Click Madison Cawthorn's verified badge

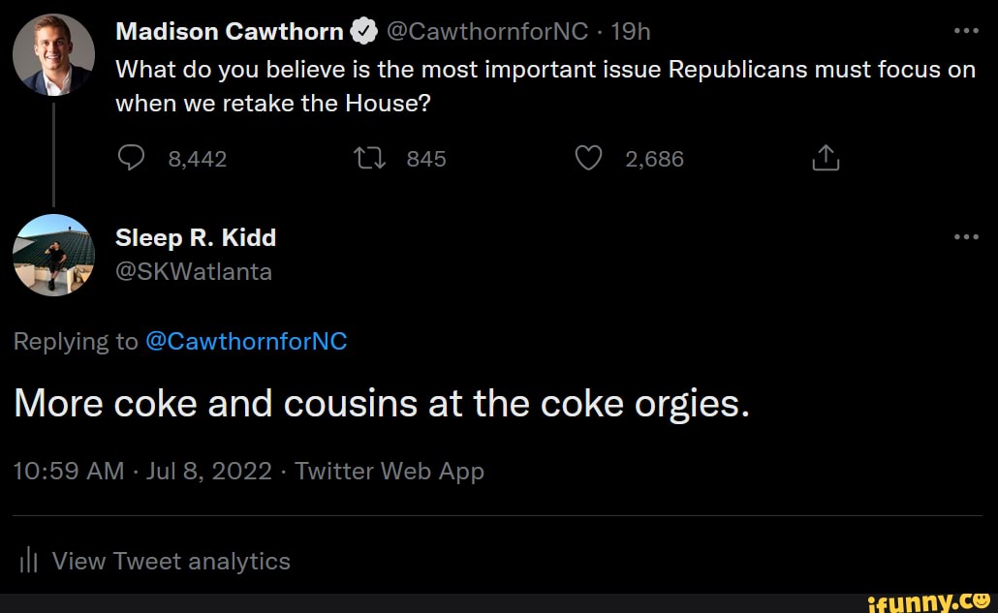point(362,30)
